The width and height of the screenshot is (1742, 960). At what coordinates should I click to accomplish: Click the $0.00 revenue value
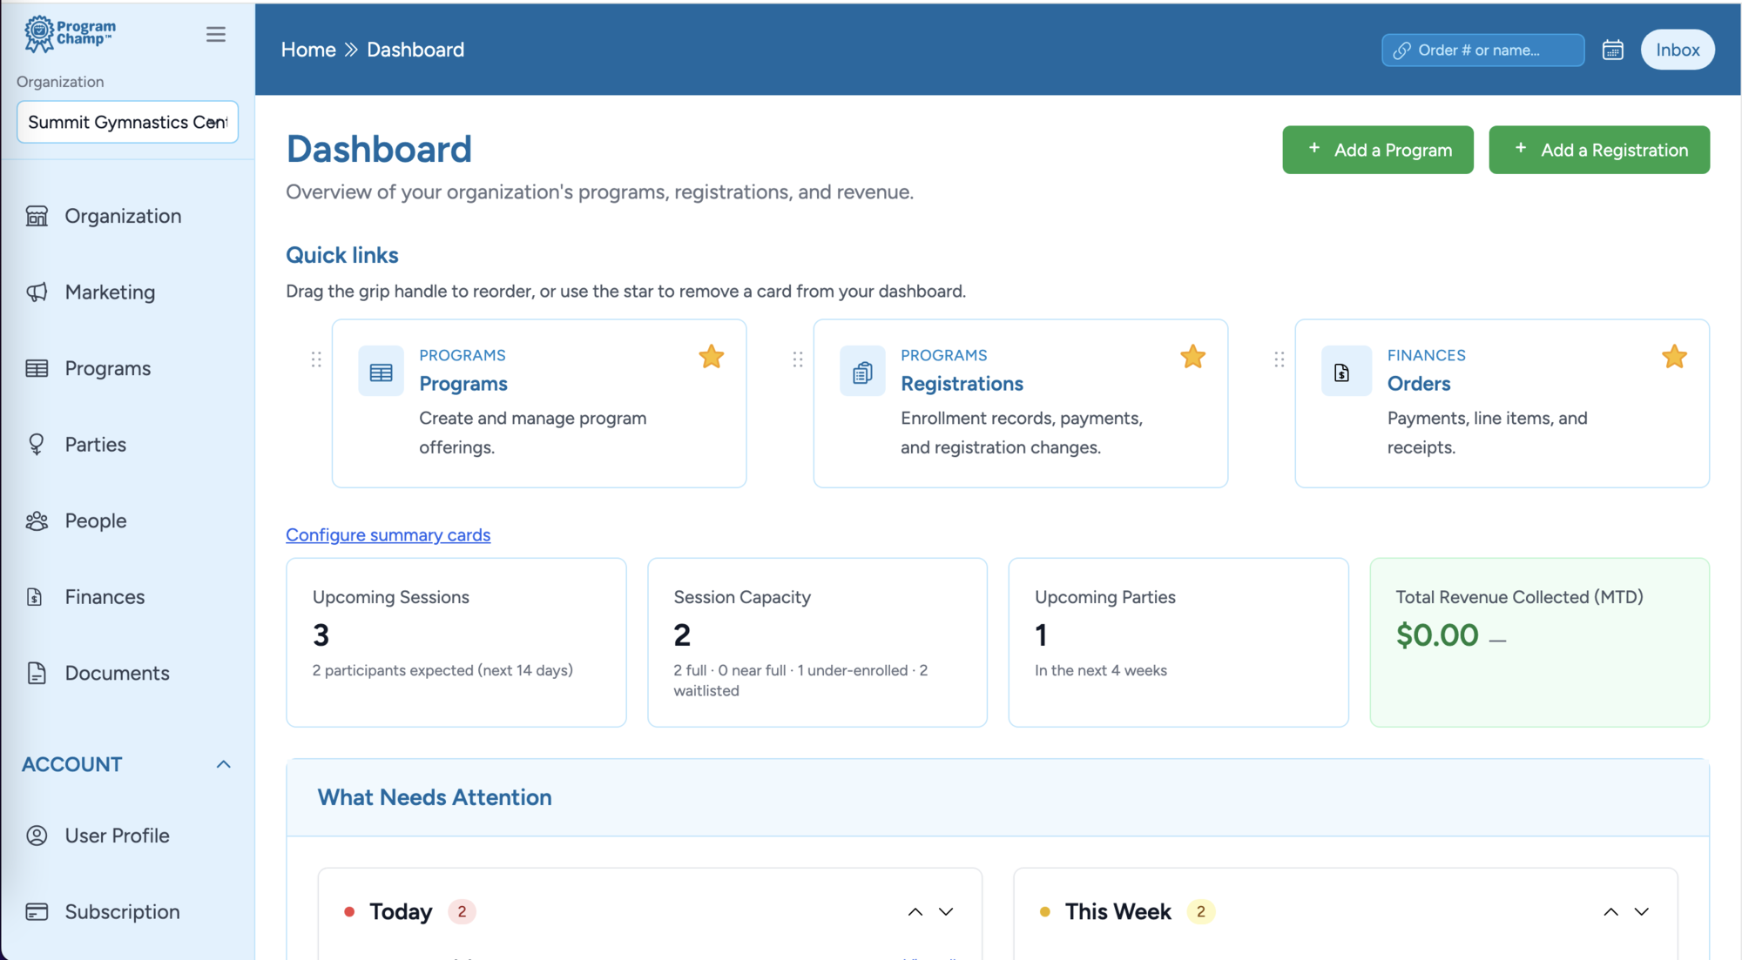click(x=1437, y=635)
